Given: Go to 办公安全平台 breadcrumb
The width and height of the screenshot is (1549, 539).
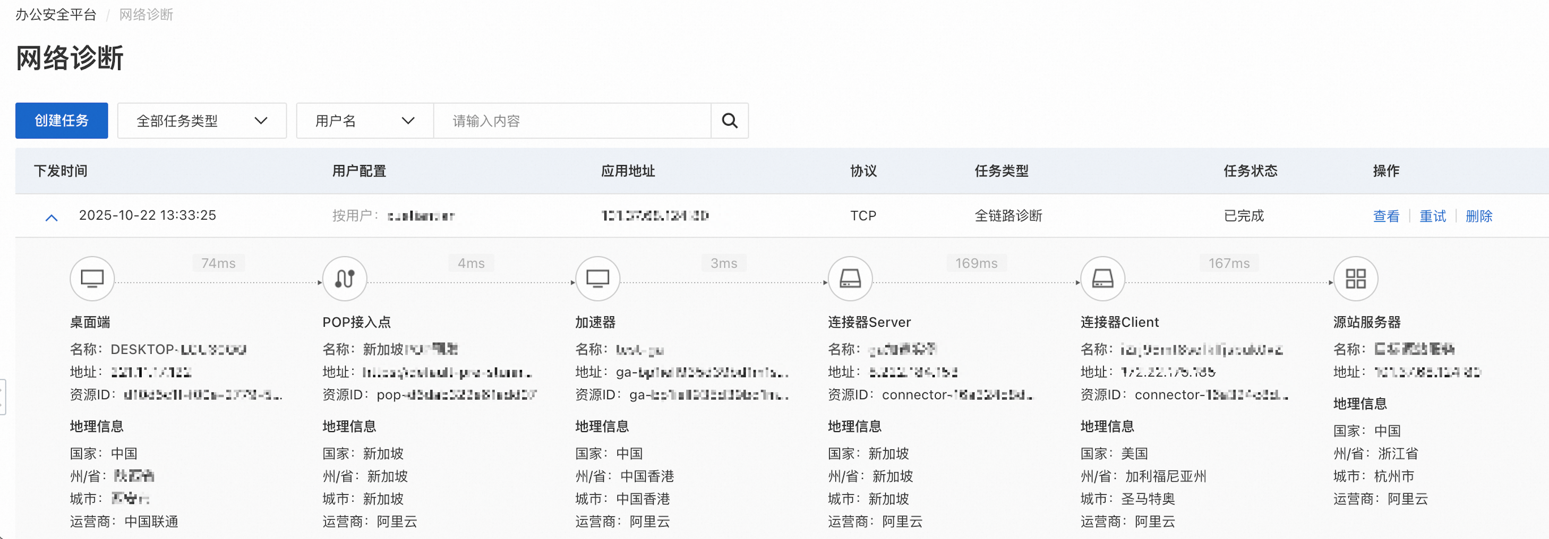Looking at the screenshot, I should point(56,15).
